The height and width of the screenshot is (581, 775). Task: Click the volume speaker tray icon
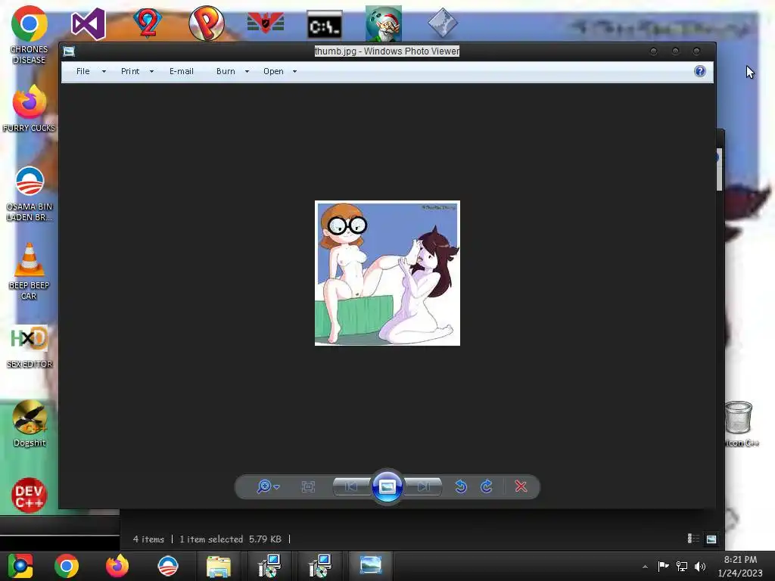(x=700, y=566)
